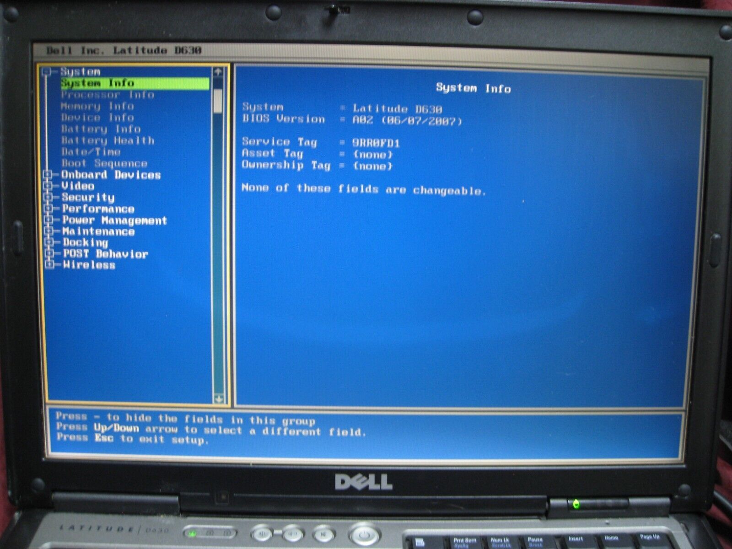Click 'None of these fields are changeable' text
The image size is (732, 549).
click(364, 189)
